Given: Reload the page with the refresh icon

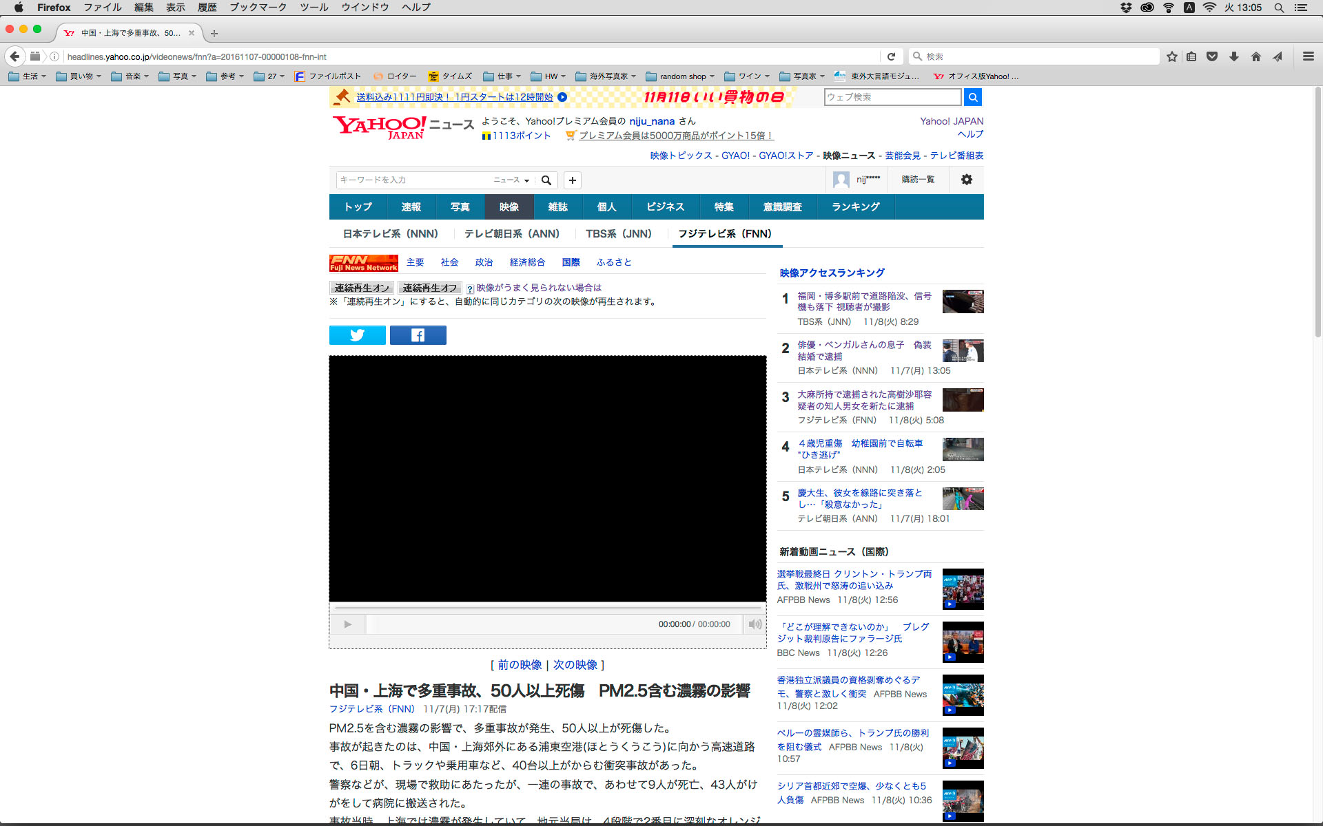Looking at the screenshot, I should click(x=891, y=56).
